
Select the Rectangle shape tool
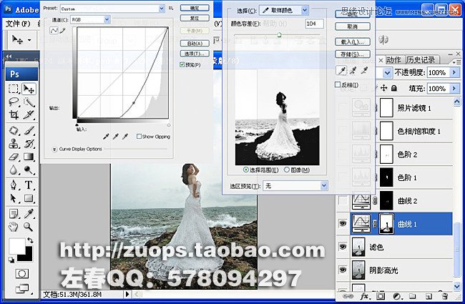click(29, 198)
